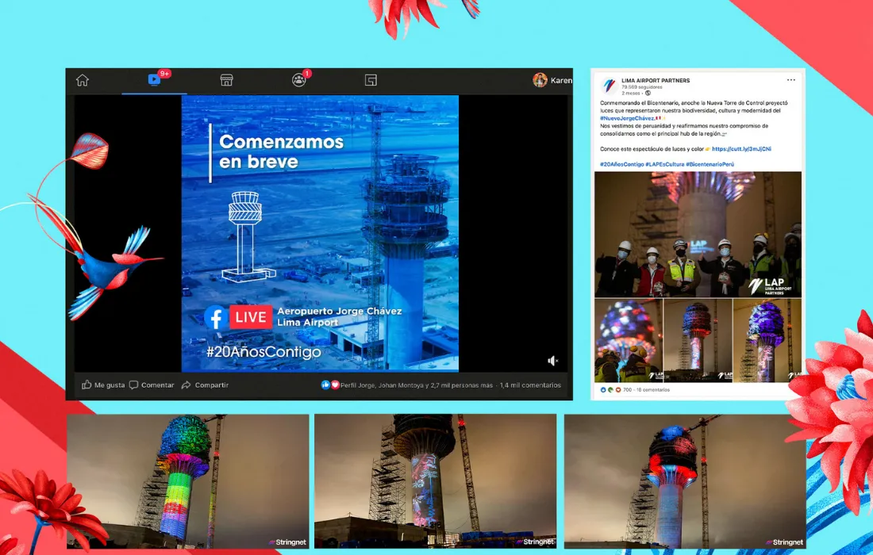Share the video using Compartir

click(205, 385)
